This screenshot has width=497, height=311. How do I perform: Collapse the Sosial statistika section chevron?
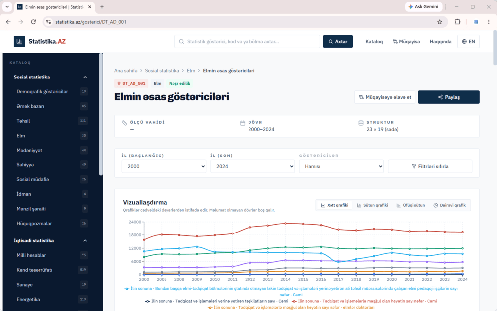[85, 77]
